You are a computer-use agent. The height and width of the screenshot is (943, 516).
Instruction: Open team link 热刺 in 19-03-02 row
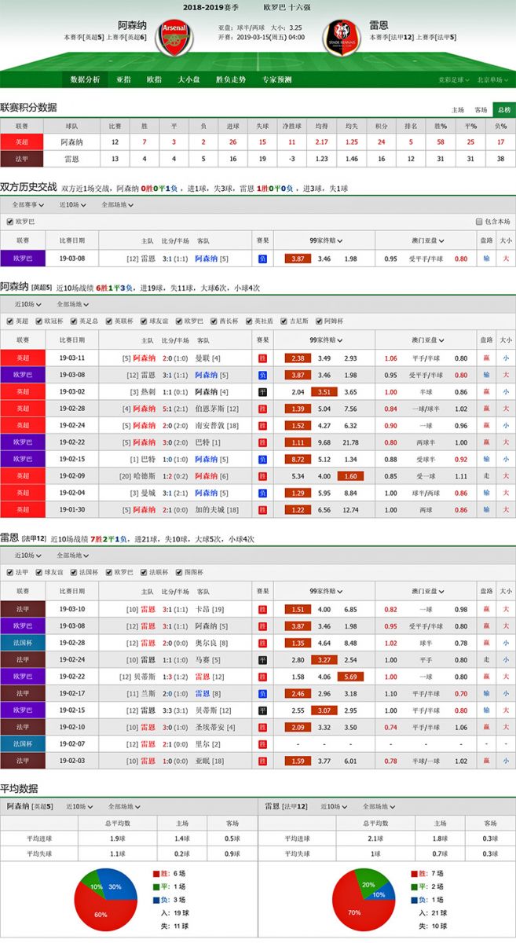[x=148, y=391]
